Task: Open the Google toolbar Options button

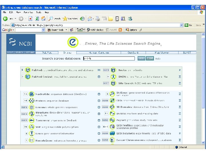Action: pyautogui.click(x=131, y=30)
